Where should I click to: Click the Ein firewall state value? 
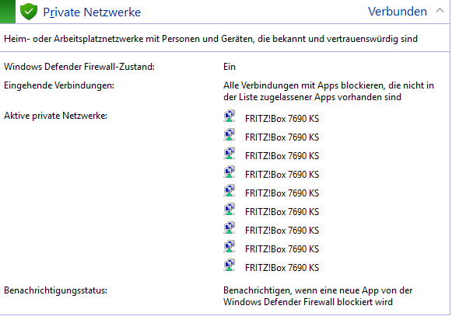(x=230, y=67)
